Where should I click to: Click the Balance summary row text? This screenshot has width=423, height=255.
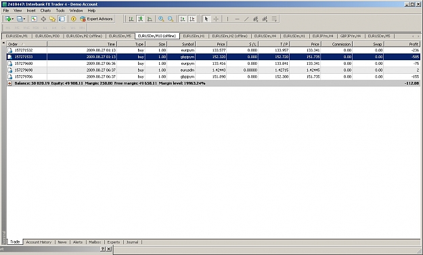pyautogui.click(x=110, y=83)
